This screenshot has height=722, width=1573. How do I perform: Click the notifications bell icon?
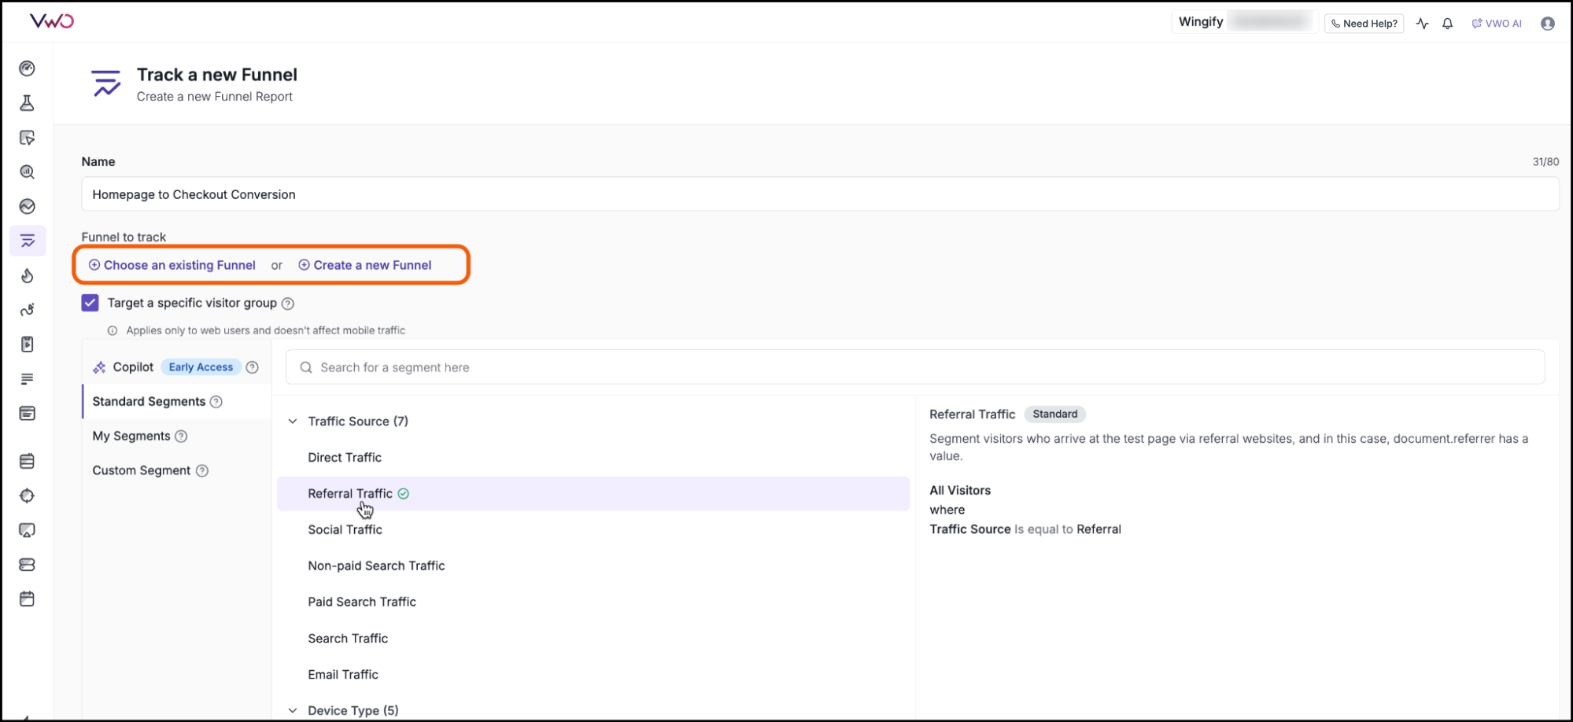click(1447, 24)
